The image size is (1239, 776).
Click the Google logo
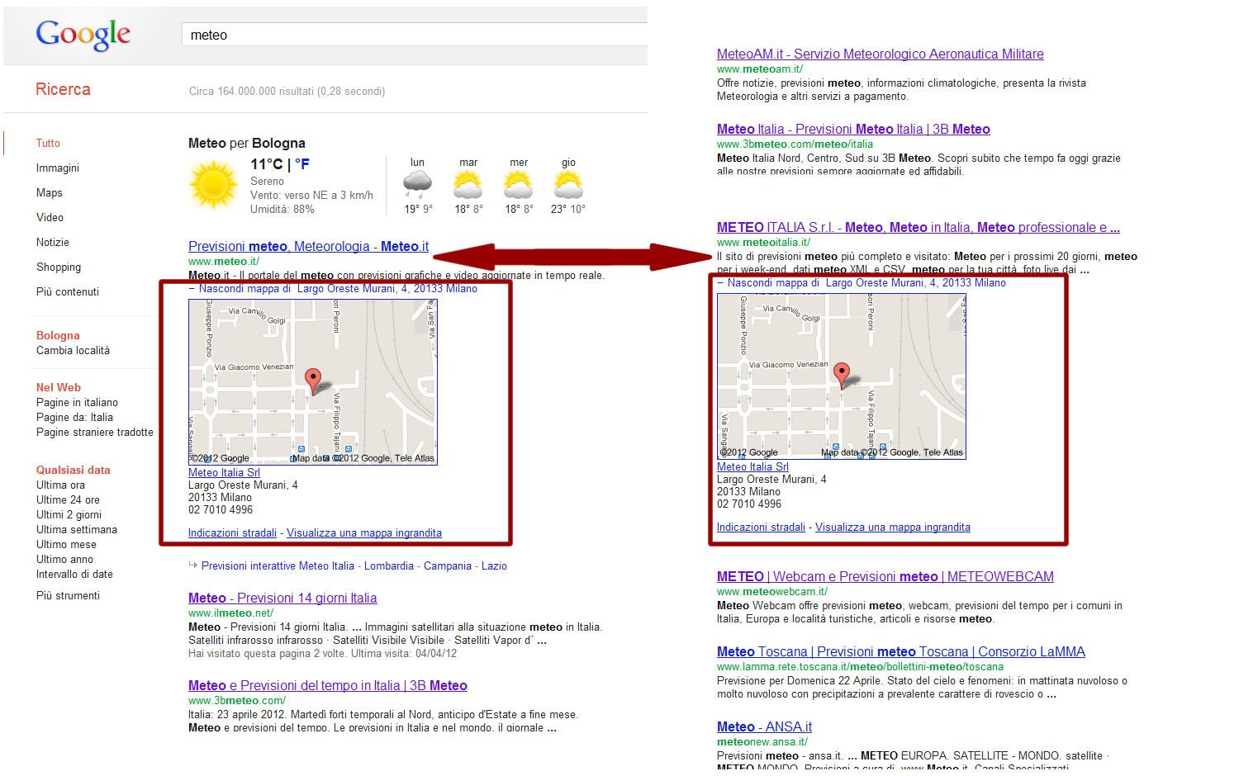tap(83, 35)
